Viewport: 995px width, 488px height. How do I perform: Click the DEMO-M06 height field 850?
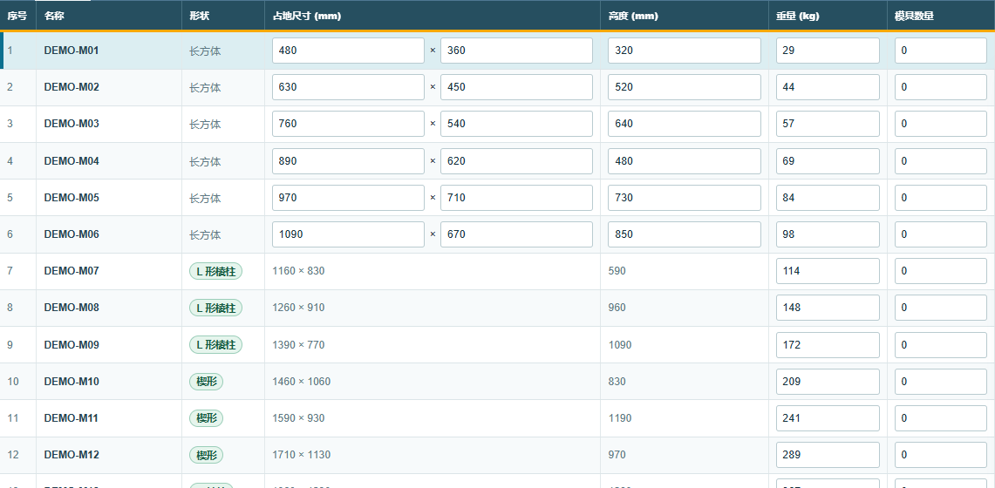(x=684, y=234)
